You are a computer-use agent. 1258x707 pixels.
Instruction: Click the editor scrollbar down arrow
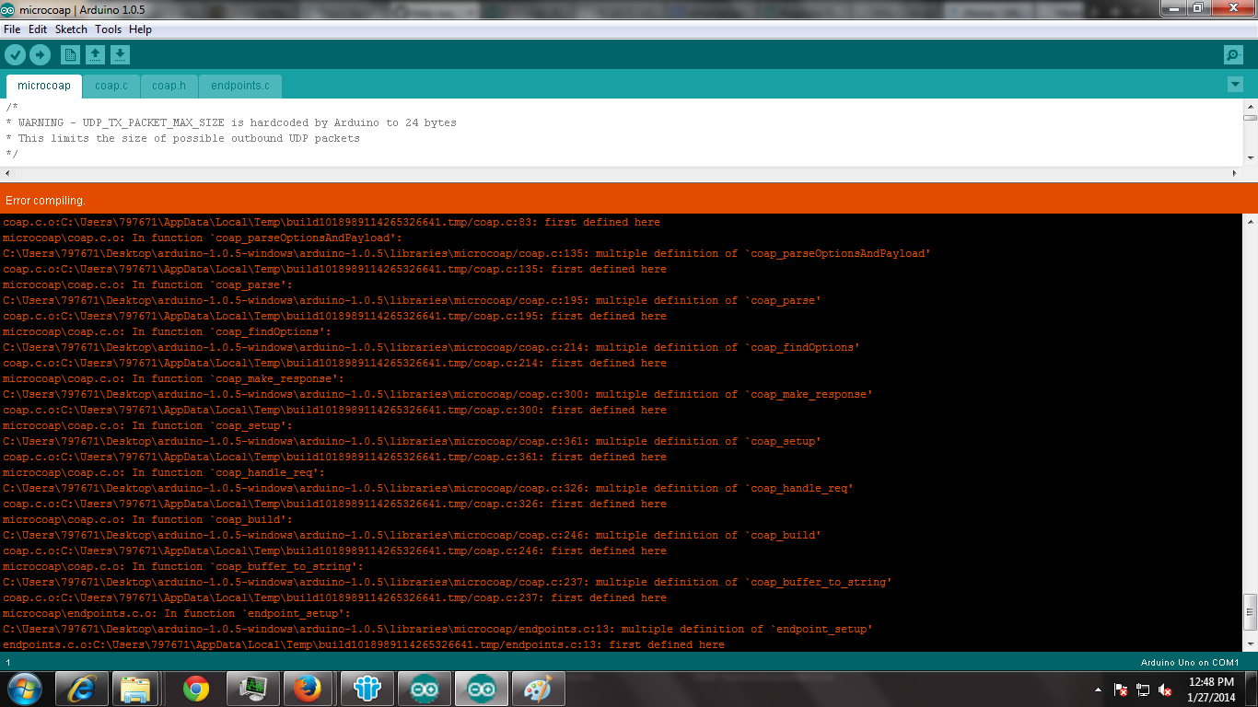pyautogui.click(x=1250, y=158)
